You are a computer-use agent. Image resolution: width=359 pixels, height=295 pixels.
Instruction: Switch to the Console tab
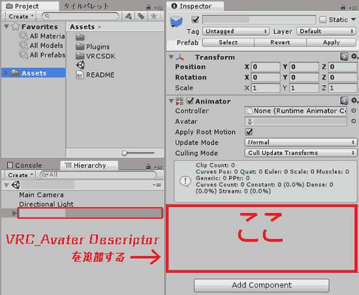pos(25,165)
